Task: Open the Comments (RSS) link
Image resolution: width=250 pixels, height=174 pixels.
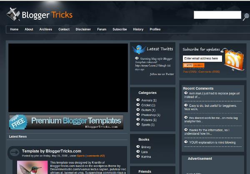Action: click(209, 72)
